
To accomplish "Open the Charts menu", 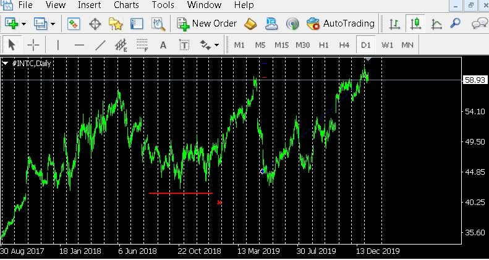I will coord(126,5).
